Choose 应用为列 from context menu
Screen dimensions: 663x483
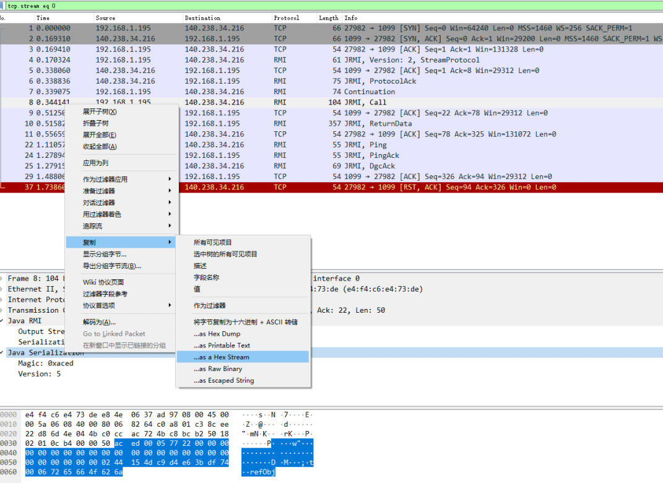95,163
